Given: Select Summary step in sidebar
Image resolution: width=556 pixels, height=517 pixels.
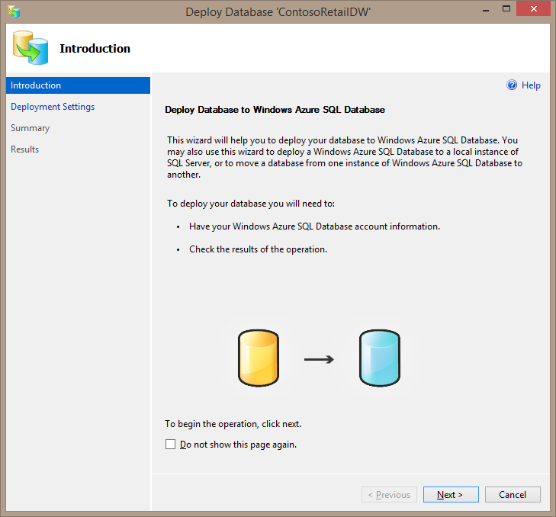Looking at the screenshot, I should tap(31, 128).
